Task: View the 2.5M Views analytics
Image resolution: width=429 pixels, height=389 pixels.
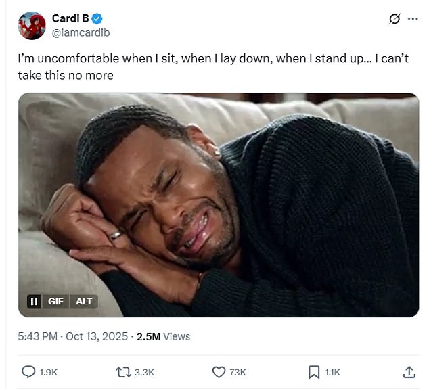Action: point(163,336)
